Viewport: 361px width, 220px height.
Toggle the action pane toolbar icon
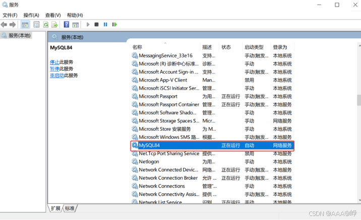pos(76,24)
